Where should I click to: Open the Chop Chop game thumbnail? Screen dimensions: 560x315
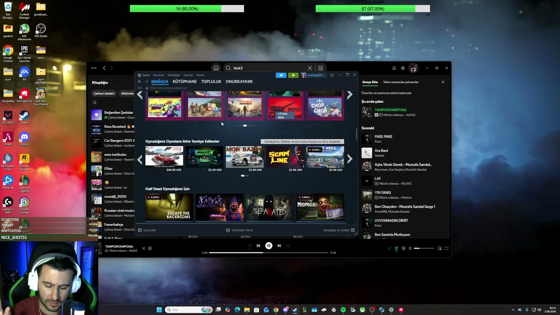point(325,108)
